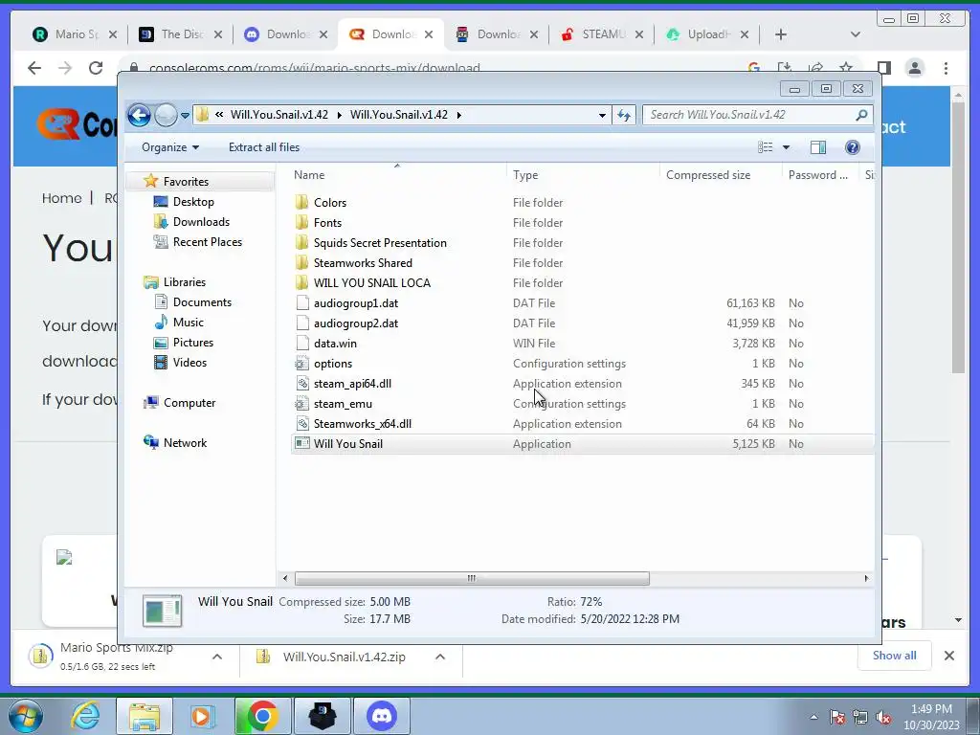Choose Extract all files
This screenshot has height=735, width=980.
(x=264, y=147)
